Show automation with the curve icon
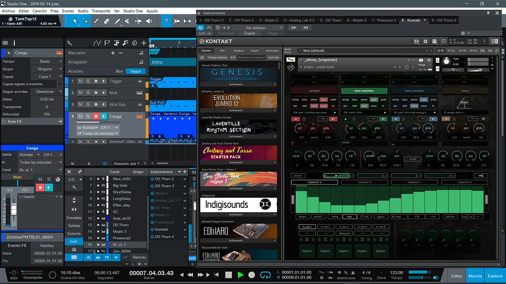Screen dimensions: 506x284 (97, 43)
